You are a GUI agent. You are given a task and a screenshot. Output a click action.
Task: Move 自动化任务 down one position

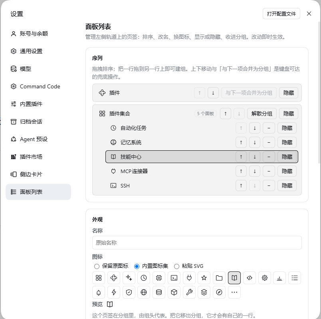pos(255,128)
